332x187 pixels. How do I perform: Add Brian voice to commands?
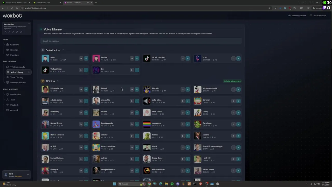coord(238,58)
